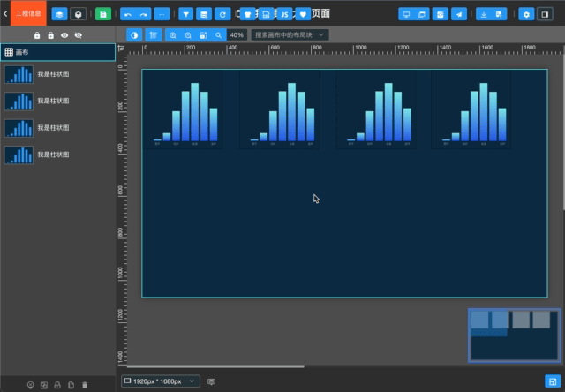Click the back arrow at top-left
The width and height of the screenshot is (565, 392).
[x=5, y=14]
